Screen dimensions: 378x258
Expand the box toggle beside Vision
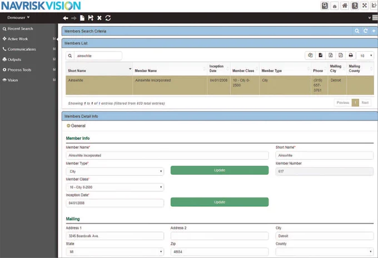click(x=54, y=80)
